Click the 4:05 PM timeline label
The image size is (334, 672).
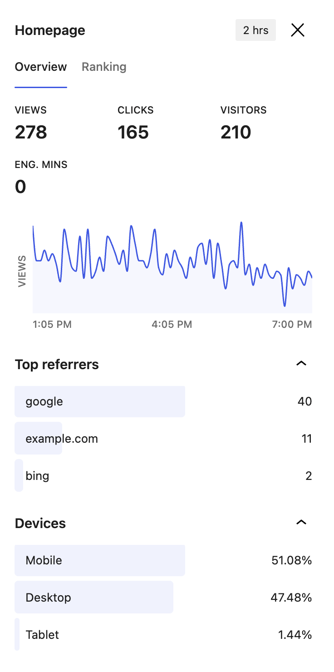pyautogui.click(x=172, y=325)
